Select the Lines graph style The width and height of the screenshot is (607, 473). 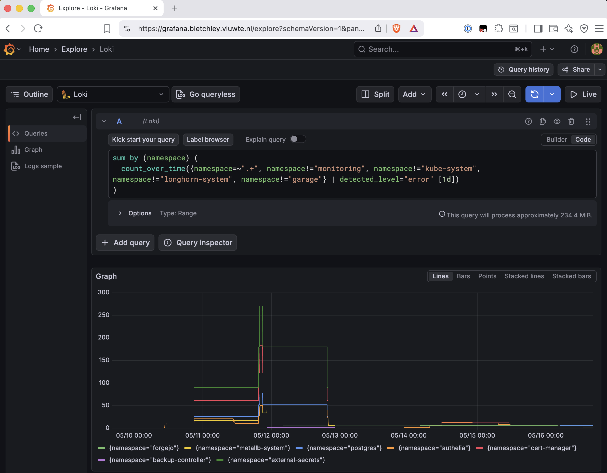click(441, 276)
